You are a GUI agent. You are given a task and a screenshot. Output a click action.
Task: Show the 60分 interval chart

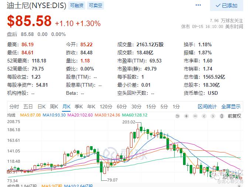tap(122, 107)
